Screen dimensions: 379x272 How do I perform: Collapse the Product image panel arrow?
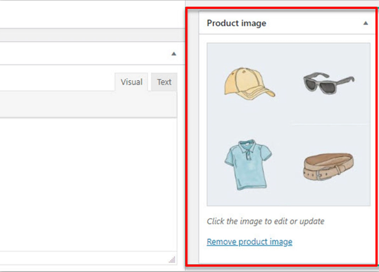365,23
